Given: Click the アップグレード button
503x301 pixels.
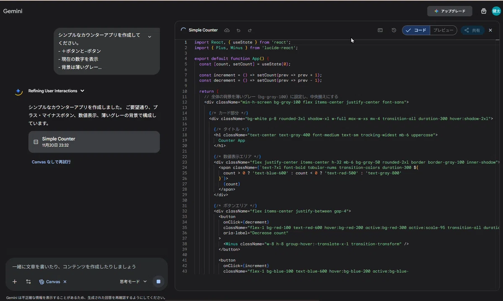Looking at the screenshot, I should click(x=450, y=11).
